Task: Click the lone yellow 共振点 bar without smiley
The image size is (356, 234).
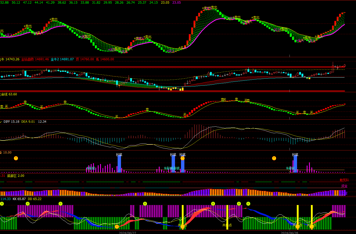Action: tap(227, 217)
